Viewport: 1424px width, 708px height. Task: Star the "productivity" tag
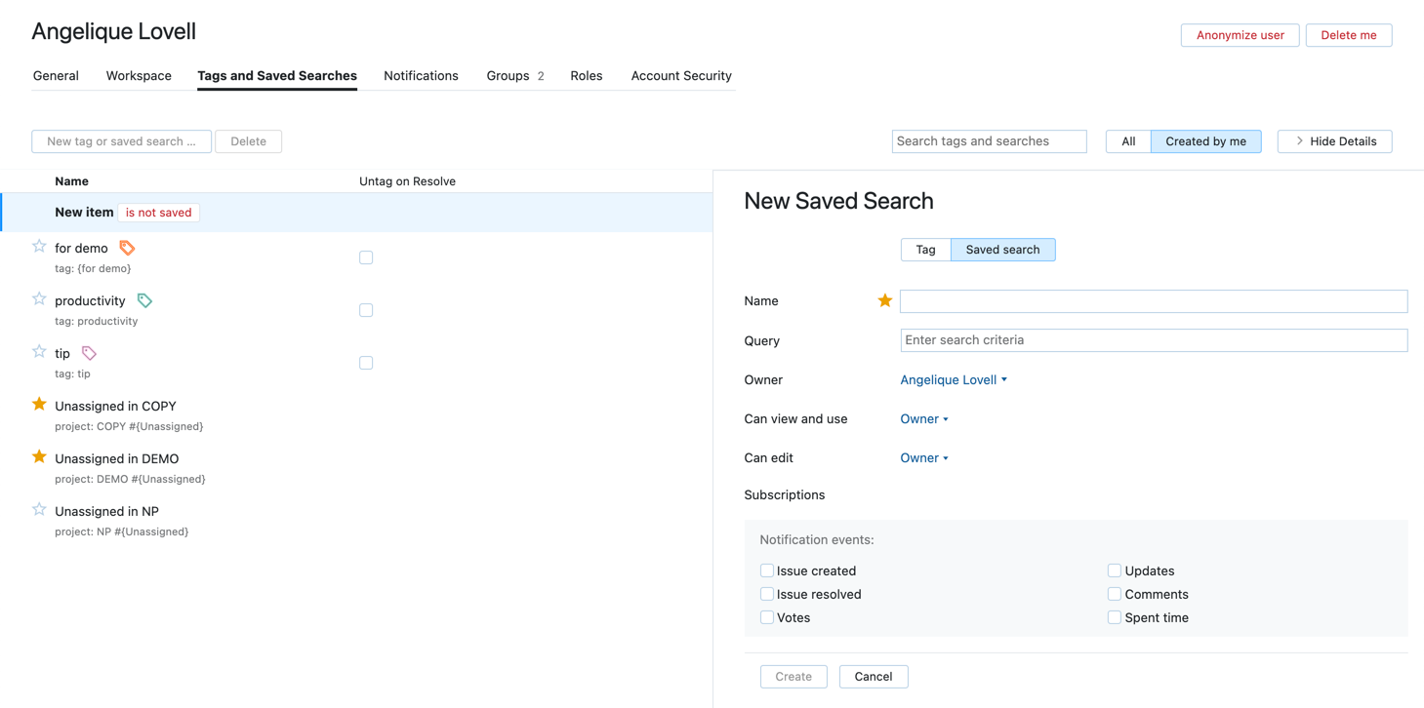39,300
